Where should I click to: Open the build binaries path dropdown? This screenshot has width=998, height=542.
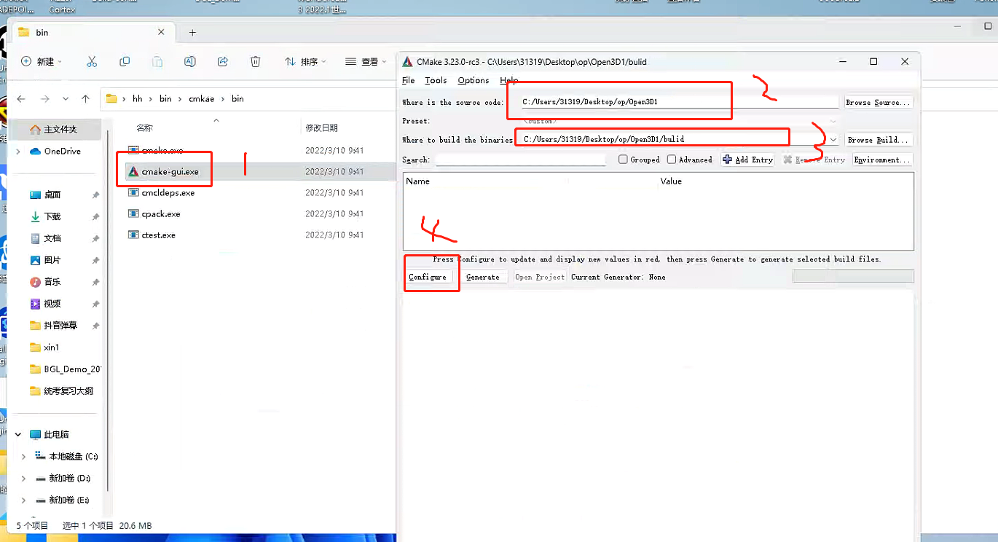(833, 139)
